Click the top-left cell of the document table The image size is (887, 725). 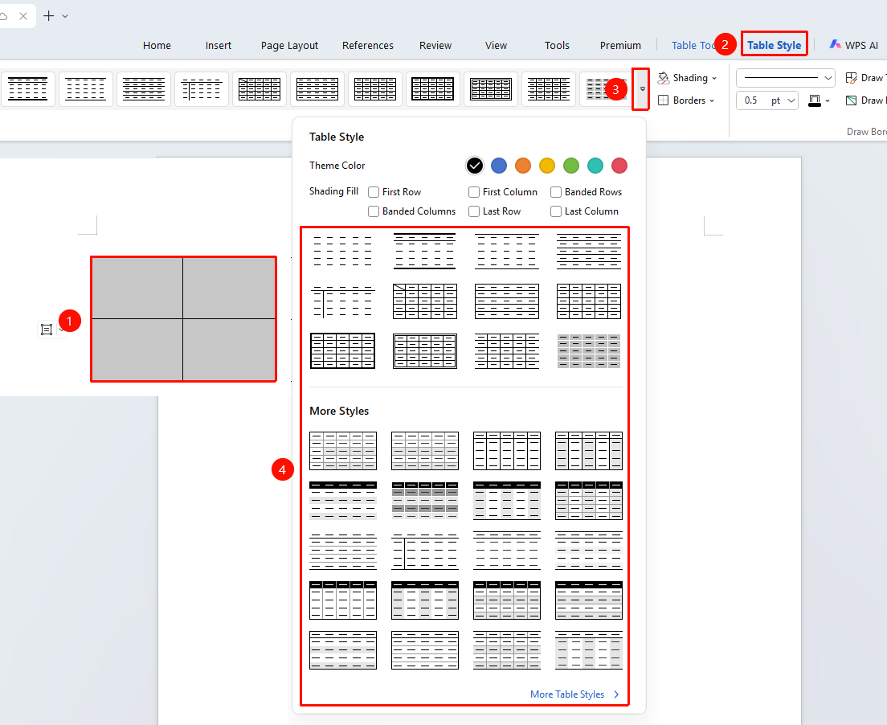137,288
